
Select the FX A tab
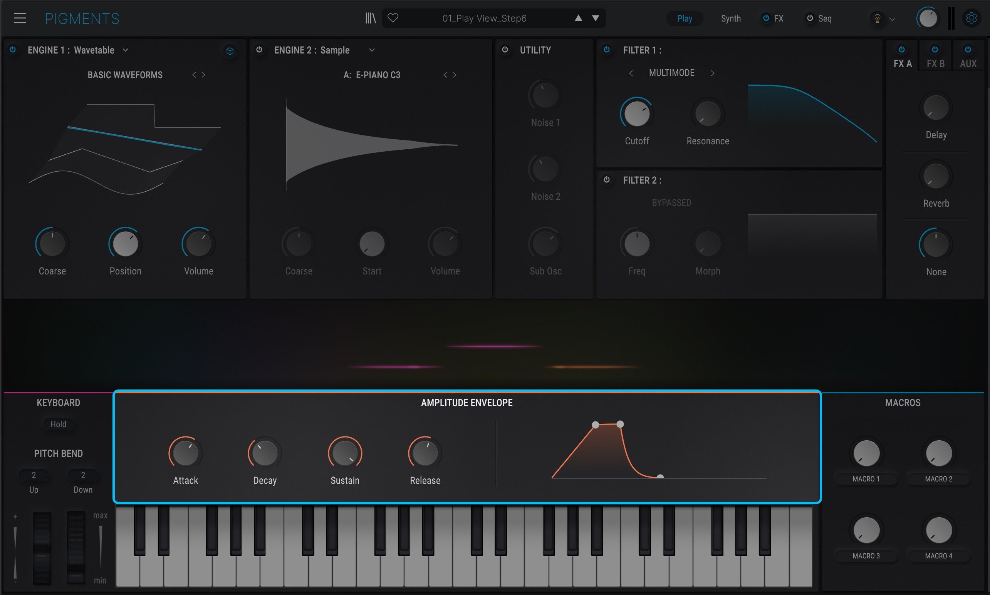903,64
